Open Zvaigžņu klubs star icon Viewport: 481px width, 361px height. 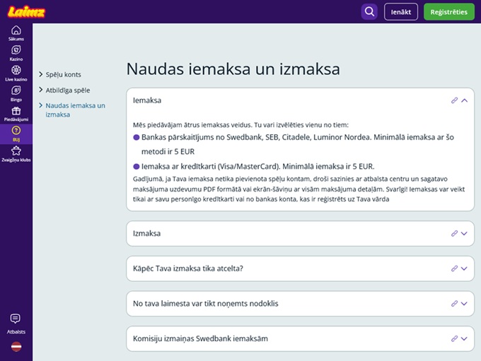click(x=16, y=153)
